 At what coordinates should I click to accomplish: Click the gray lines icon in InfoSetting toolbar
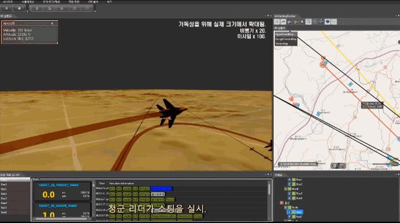click(x=334, y=22)
